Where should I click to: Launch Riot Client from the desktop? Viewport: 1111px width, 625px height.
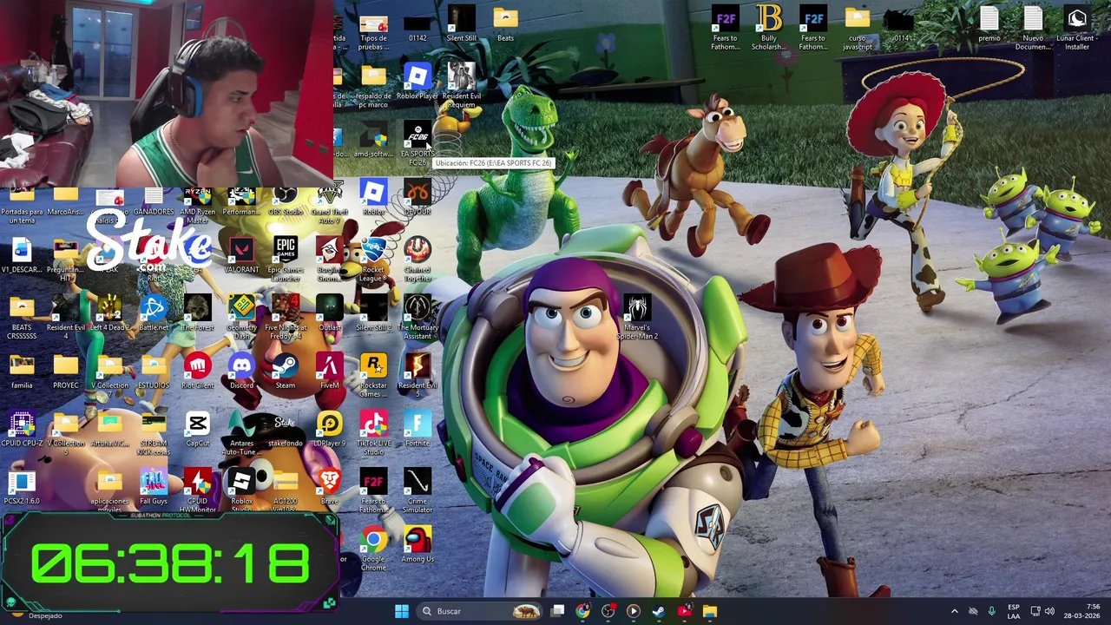point(198,372)
